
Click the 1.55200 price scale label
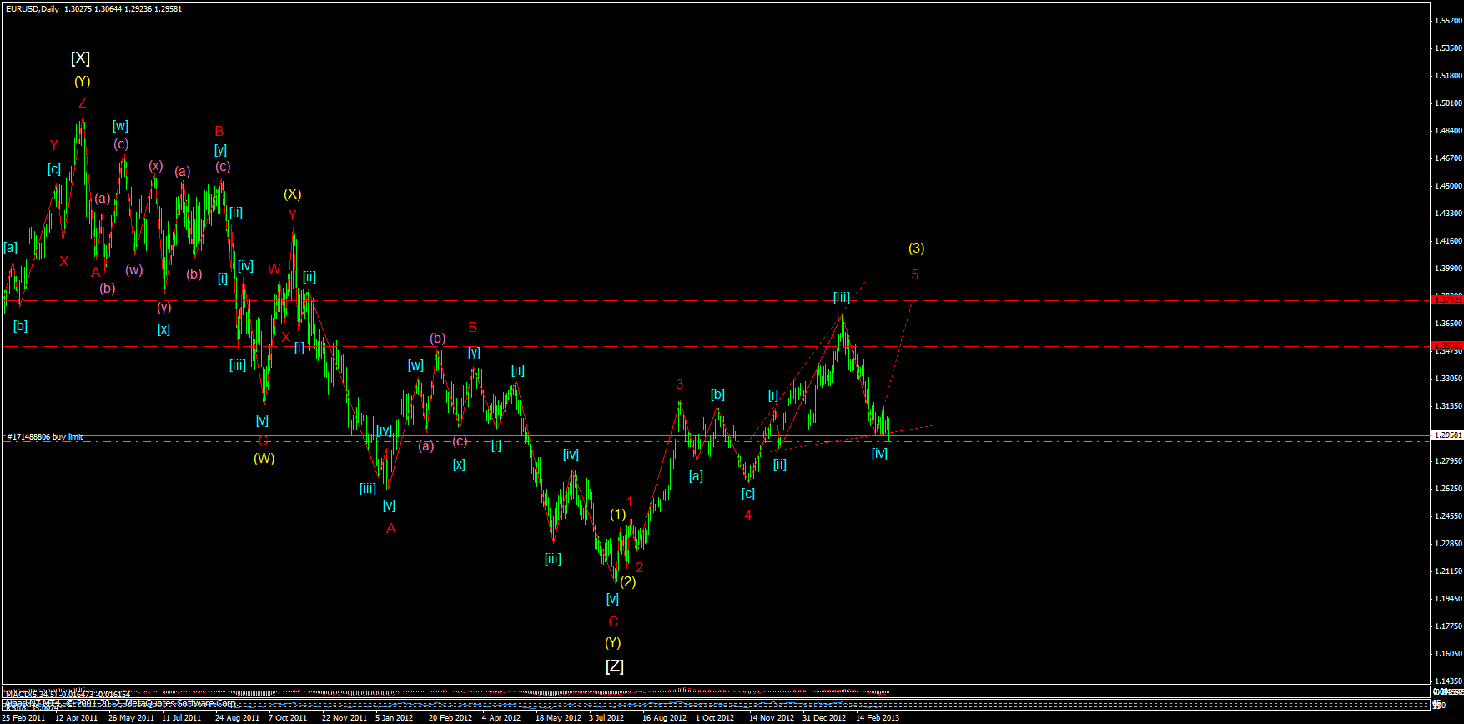1448,21
